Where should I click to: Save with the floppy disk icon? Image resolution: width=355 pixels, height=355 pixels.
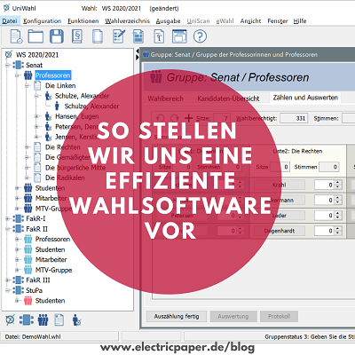pos(57,36)
